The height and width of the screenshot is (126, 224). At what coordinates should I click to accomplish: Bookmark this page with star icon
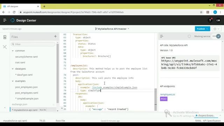coord(201,12)
